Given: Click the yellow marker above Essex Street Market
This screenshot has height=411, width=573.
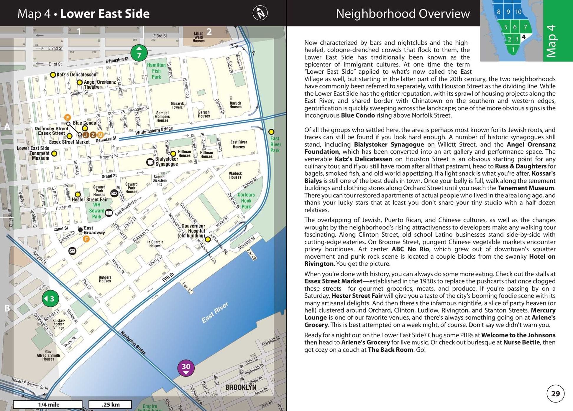Looking at the screenshot, I should point(69,136).
